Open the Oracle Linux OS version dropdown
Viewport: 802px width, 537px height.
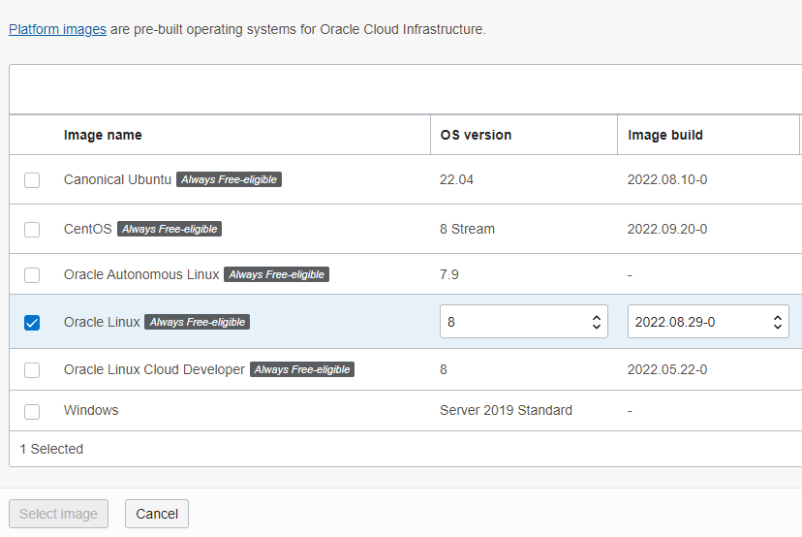(x=524, y=322)
